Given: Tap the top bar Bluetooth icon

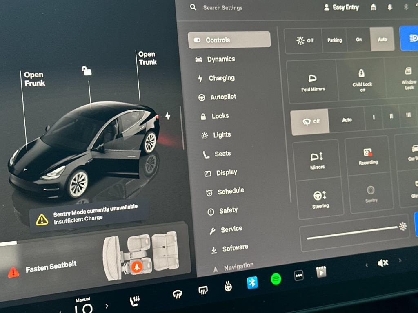Looking at the screenshot, I should [406, 7].
